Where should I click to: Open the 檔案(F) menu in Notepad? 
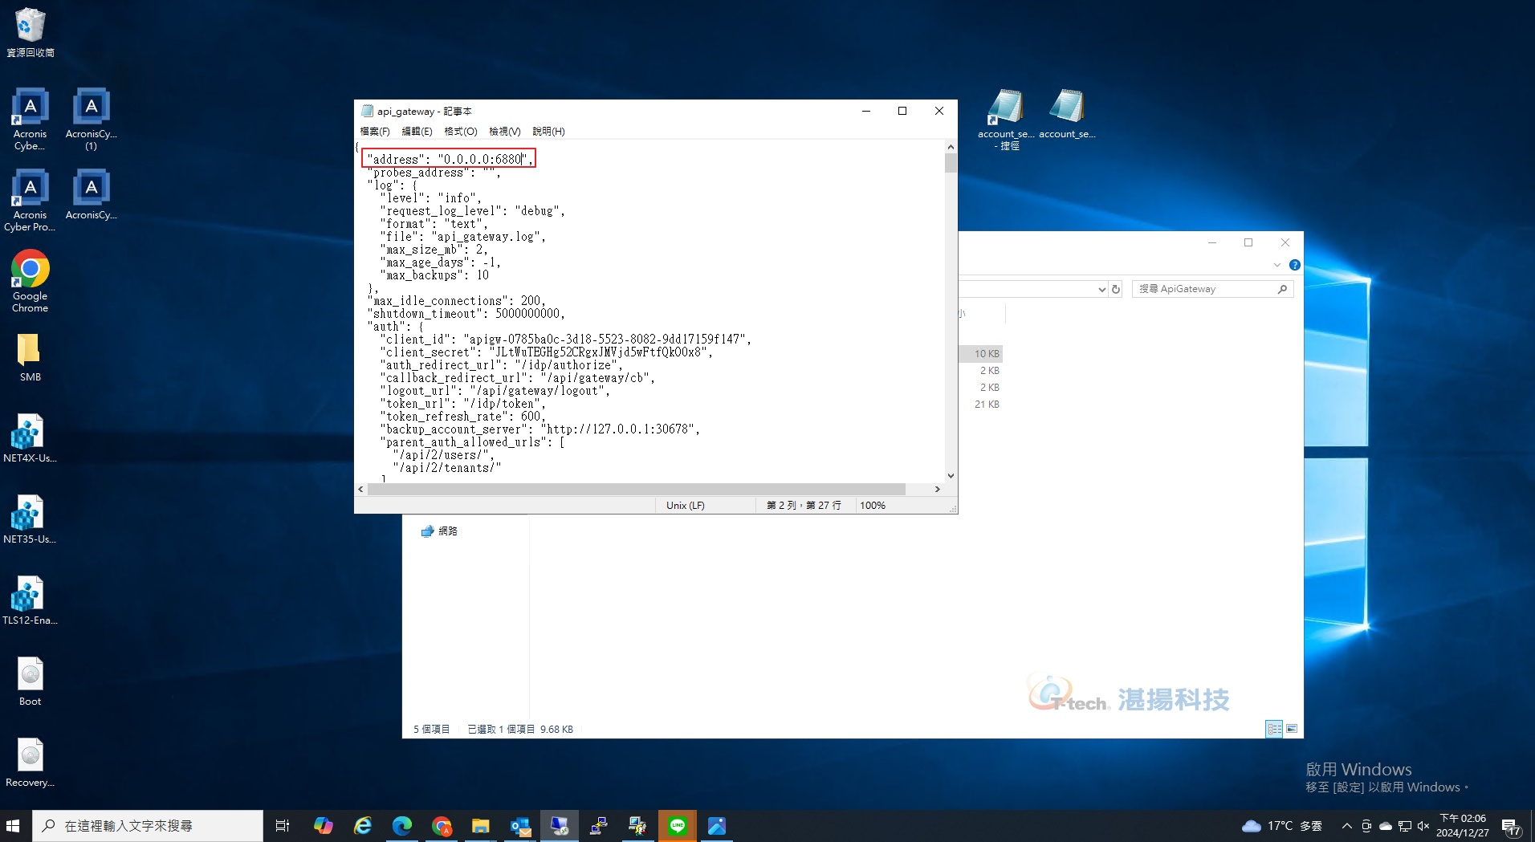374,132
